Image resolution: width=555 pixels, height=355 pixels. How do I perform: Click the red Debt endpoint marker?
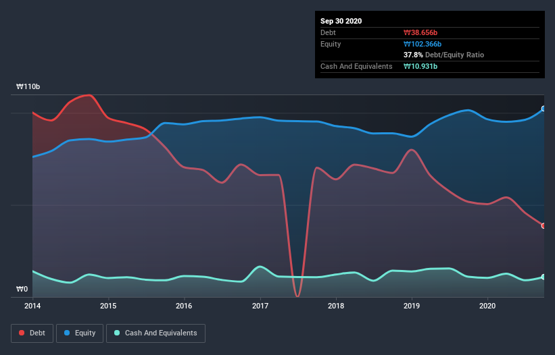(x=544, y=225)
